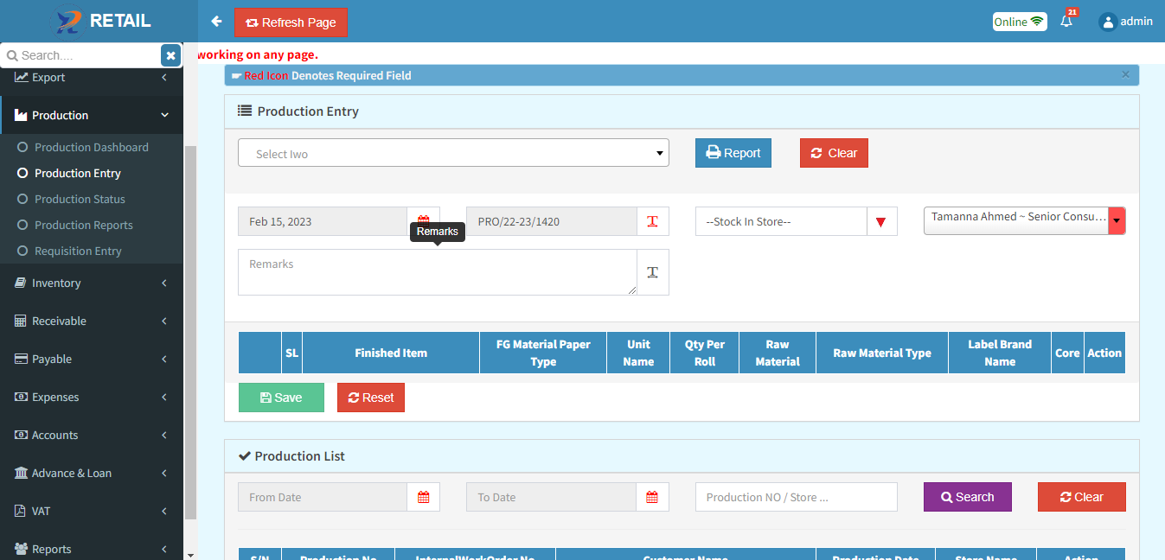
Task: Open the To Date calendar icon
Action: 652,497
